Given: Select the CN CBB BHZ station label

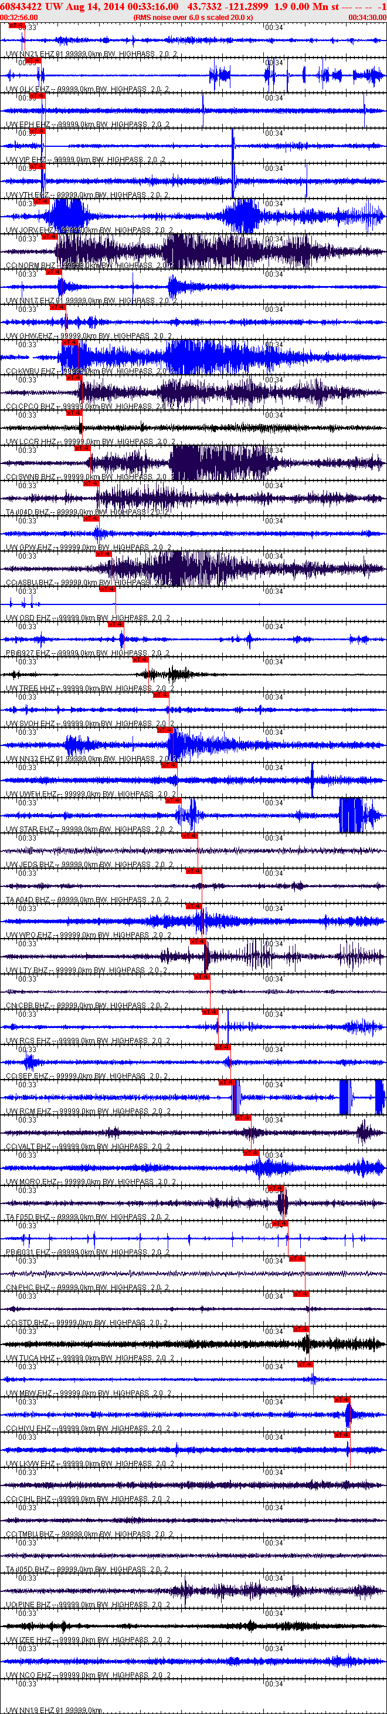Looking at the screenshot, I should click(86, 1006).
